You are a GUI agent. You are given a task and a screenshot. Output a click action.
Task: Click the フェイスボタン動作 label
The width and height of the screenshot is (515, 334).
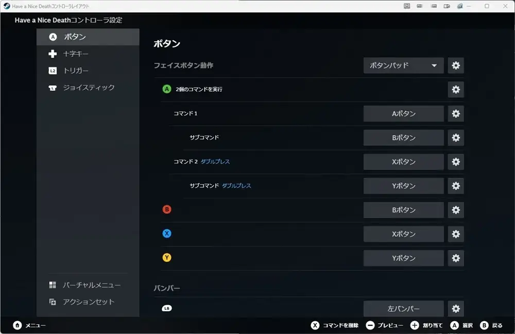tap(184, 65)
